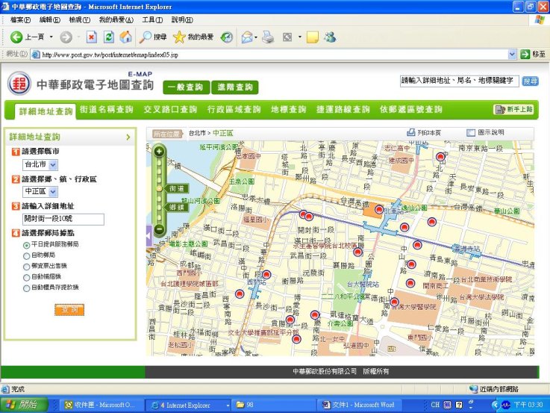Click the green Go arrow beside address bar

[525, 55]
